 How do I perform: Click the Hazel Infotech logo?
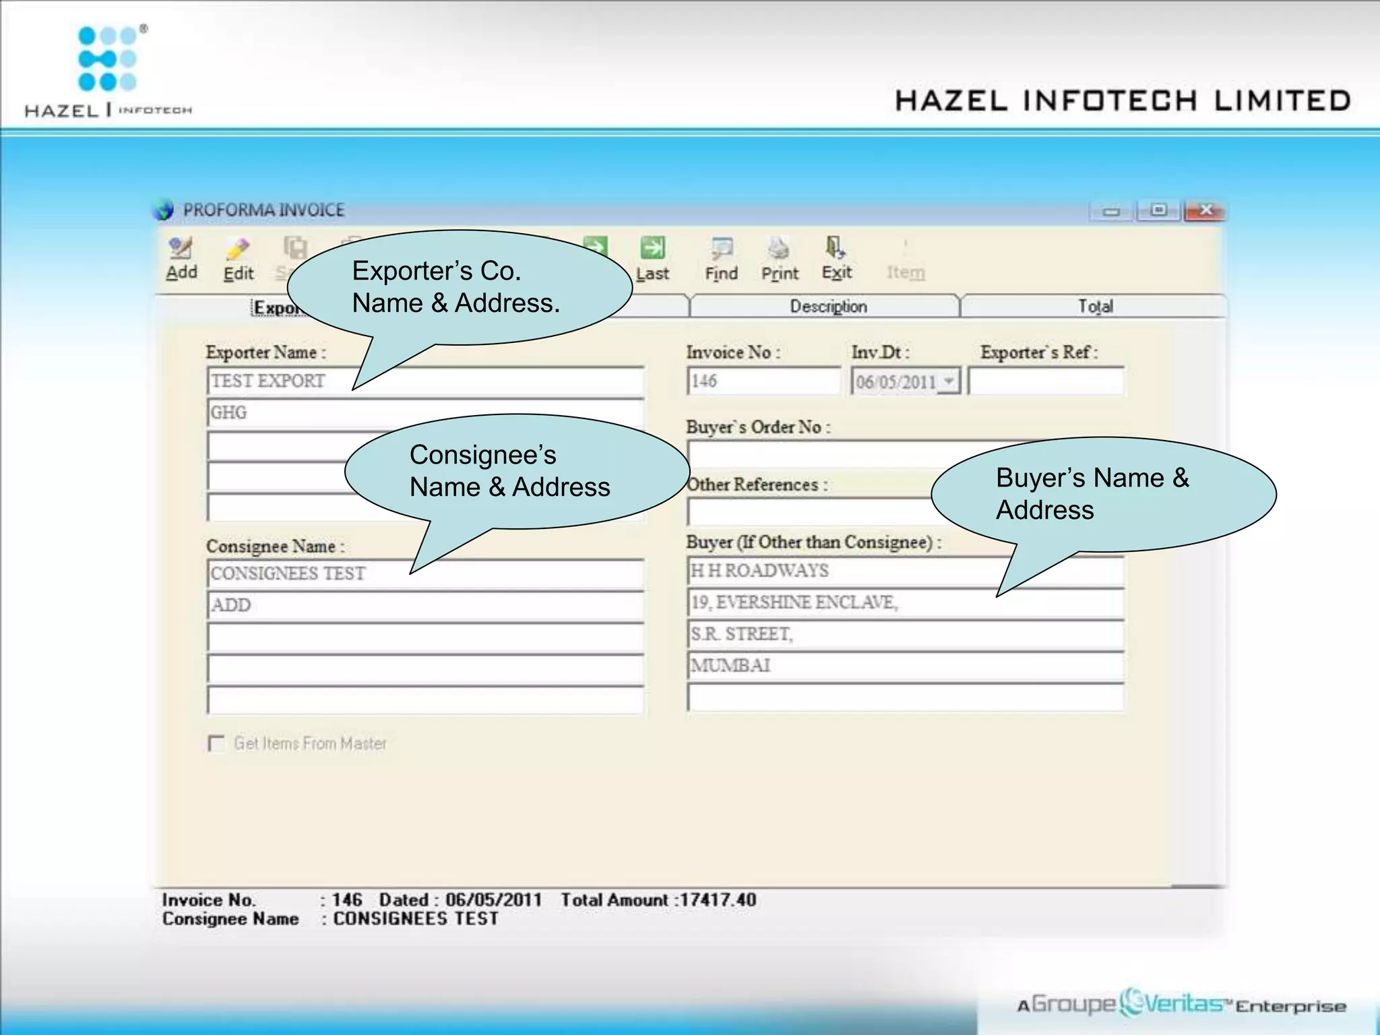coord(108,71)
